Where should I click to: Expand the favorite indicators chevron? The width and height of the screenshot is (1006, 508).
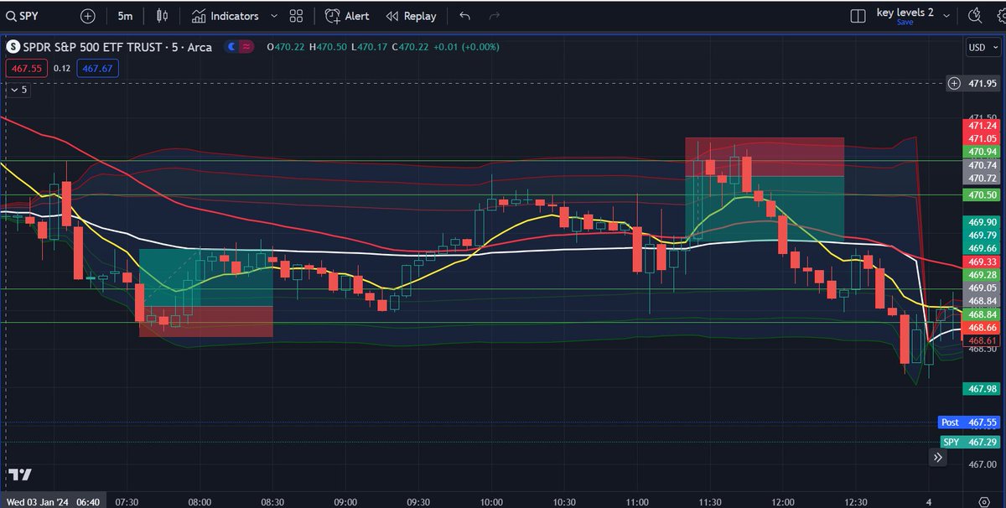[274, 16]
